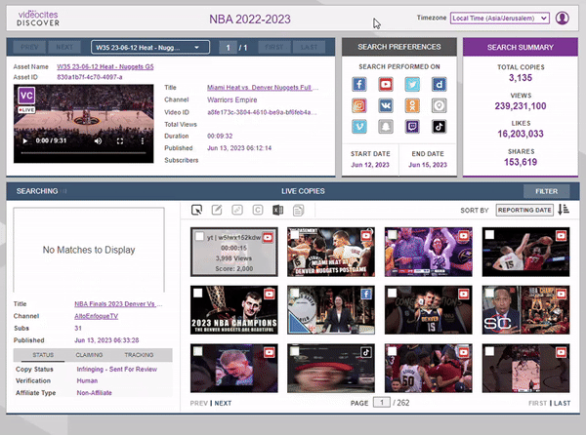
Task: Toggle Vimeo in search platforms
Action: [x=359, y=127]
